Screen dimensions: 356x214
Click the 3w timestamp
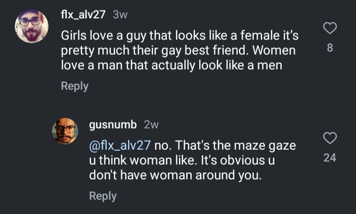tap(120, 15)
